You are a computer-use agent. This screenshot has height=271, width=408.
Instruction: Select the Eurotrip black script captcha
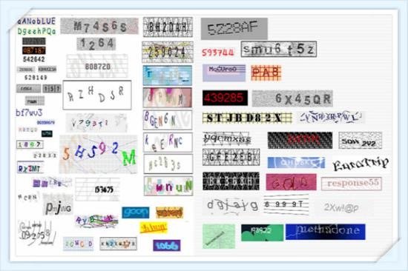pyautogui.click(x=361, y=164)
